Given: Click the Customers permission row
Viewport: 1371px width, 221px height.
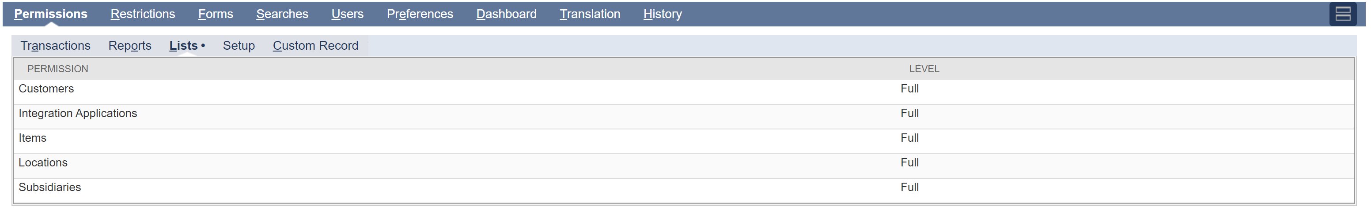Looking at the screenshot, I should pos(46,89).
